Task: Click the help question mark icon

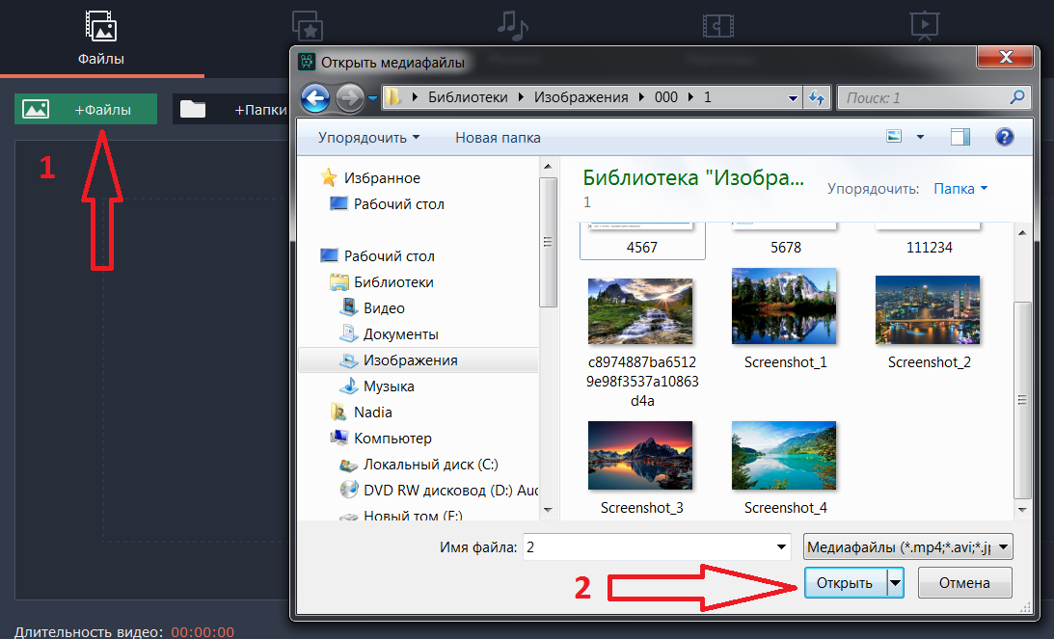Action: point(1003,138)
